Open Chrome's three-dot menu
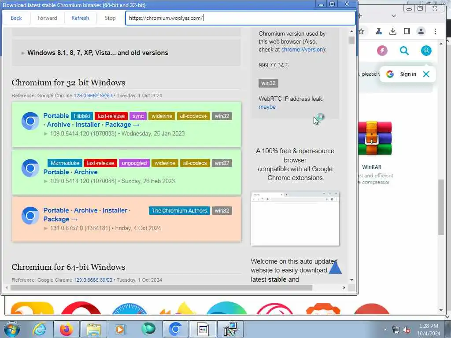The width and height of the screenshot is (451, 338). [435, 31]
